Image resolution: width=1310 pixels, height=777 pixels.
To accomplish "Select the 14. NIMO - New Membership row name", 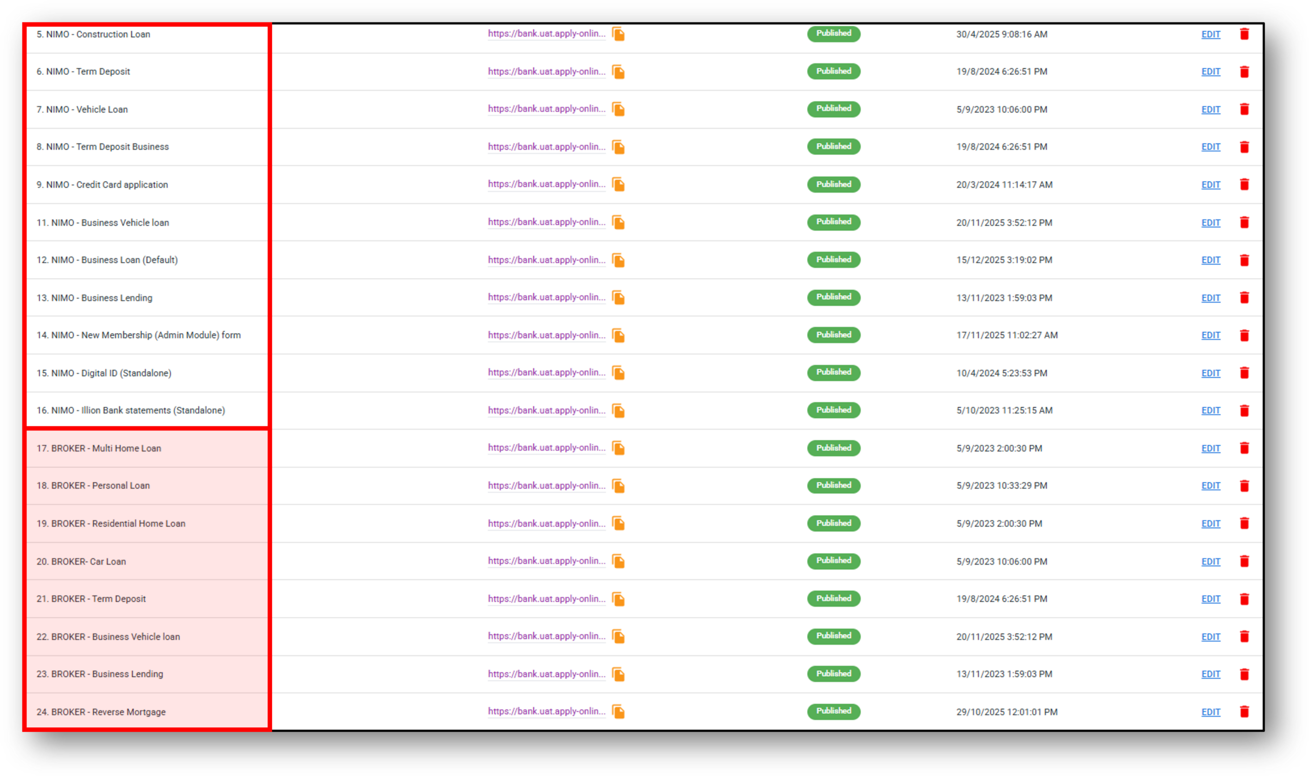I will 138,335.
